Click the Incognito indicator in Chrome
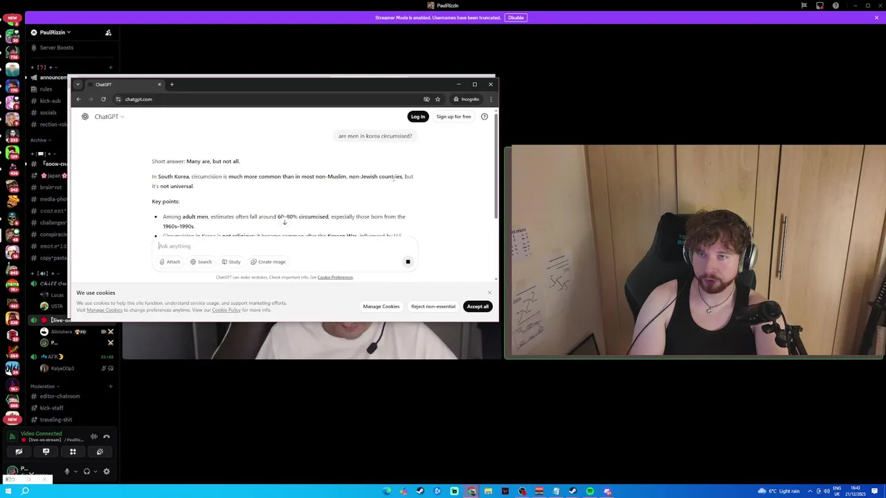Screen dimensions: 886x498 (466, 99)
